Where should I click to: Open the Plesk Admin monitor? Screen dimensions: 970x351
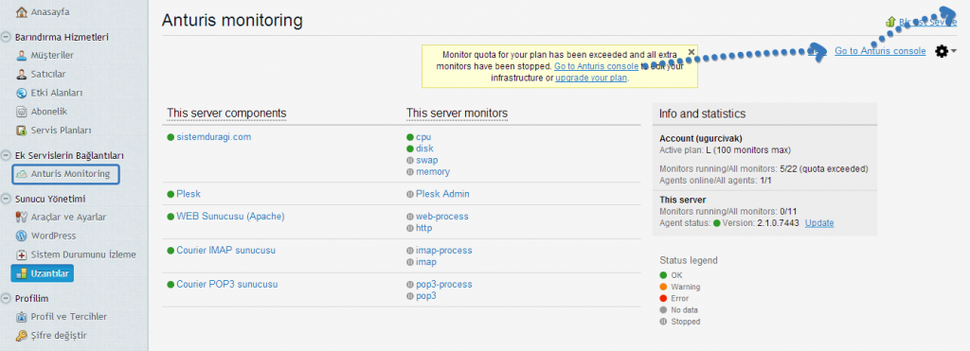click(442, 194)
